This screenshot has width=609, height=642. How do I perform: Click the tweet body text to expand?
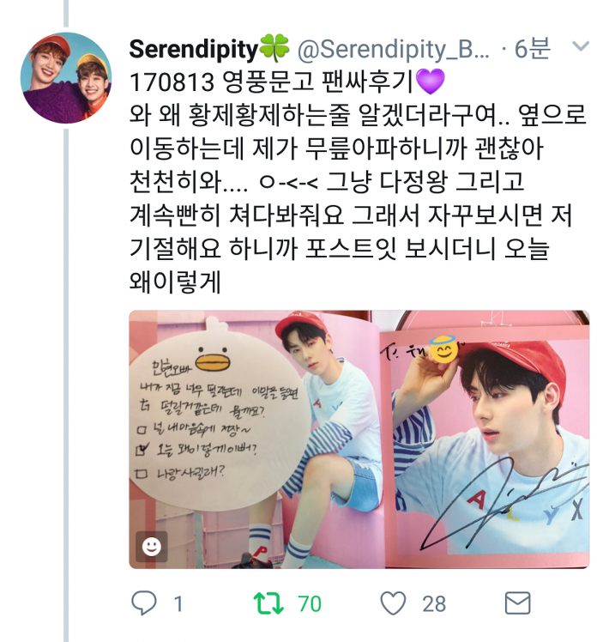[x=359, y=182]
